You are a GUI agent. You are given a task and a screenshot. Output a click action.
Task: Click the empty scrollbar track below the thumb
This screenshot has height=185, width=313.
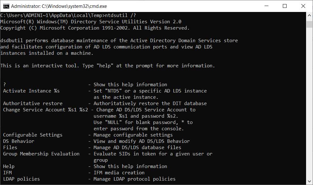click(x=310, y=103)
